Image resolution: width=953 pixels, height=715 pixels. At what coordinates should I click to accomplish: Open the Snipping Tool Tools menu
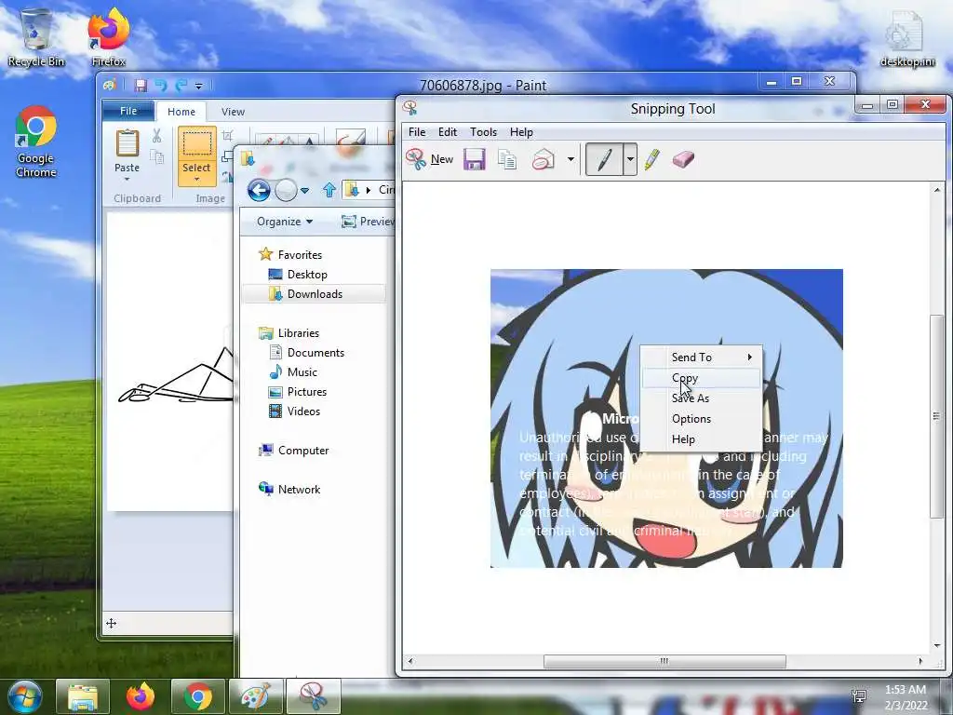[x=483, y=132]
